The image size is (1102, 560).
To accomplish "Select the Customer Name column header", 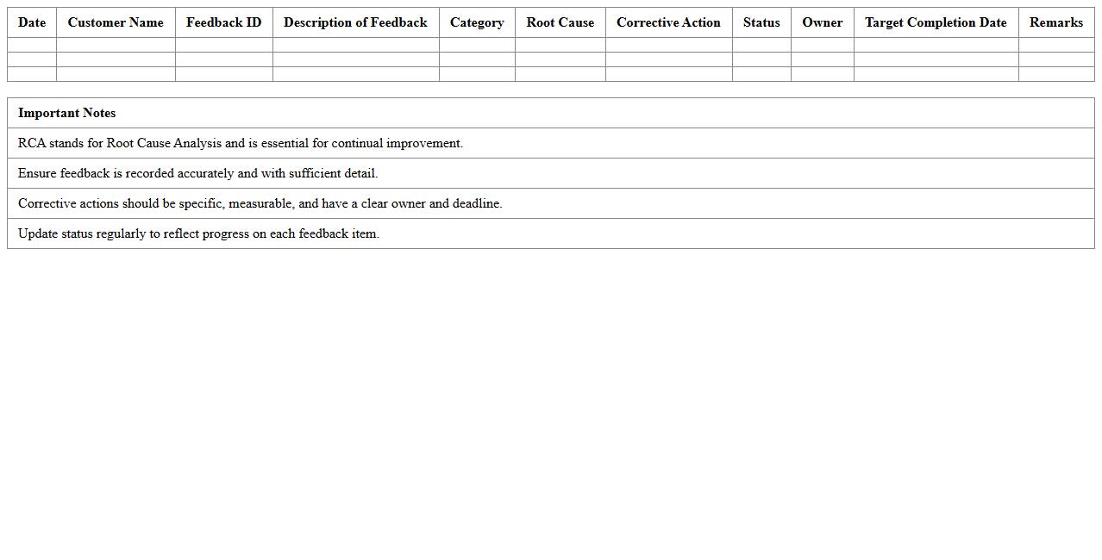I will 116,22.
